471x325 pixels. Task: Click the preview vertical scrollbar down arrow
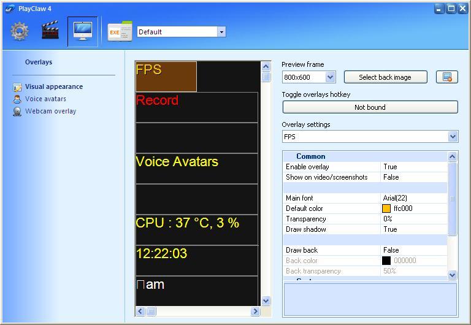point(266,300)
